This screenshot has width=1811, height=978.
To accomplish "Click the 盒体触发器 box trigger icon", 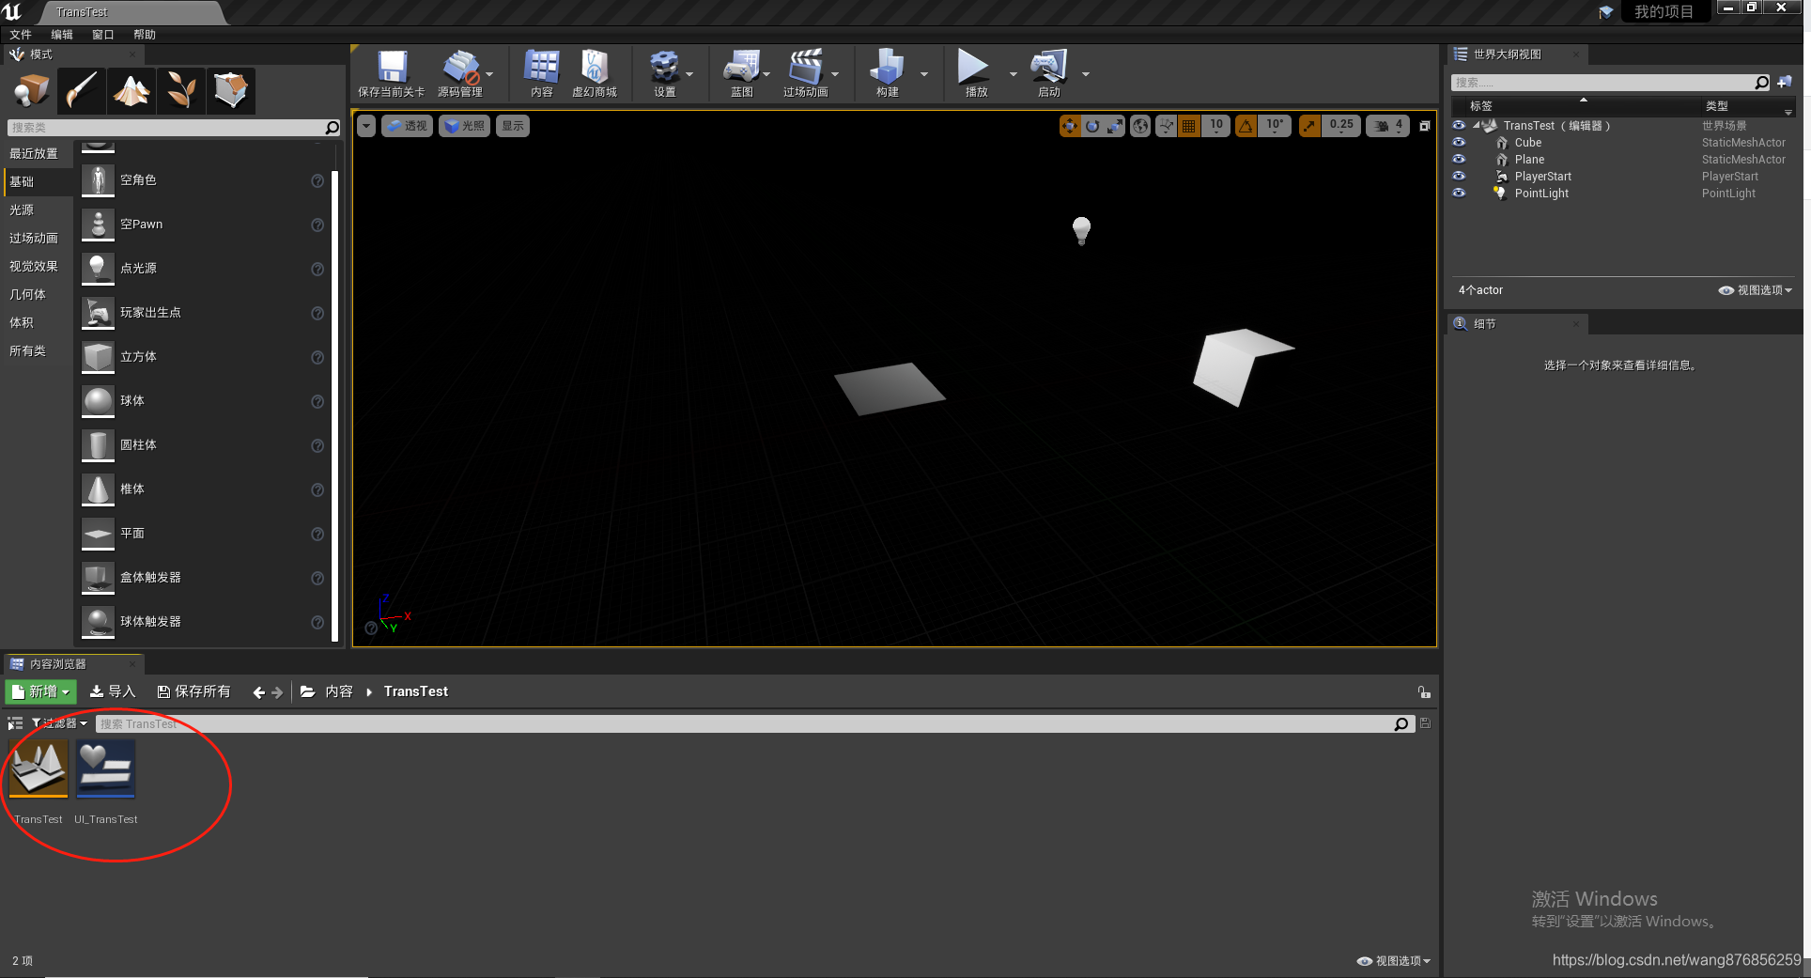I will coord(98,578).
